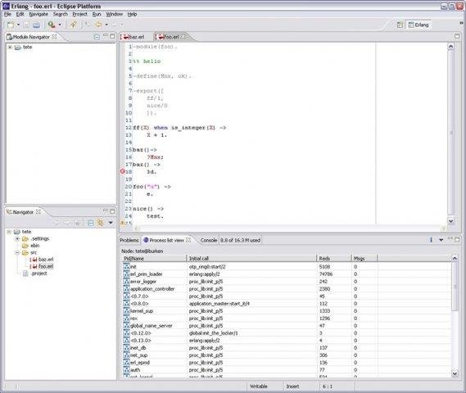466x393 pixels.
Task: Click editor vertical scrollbar down arrow
Action: tap(450, 221)
